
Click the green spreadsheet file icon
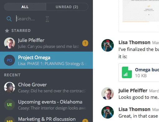click(127, 73)
